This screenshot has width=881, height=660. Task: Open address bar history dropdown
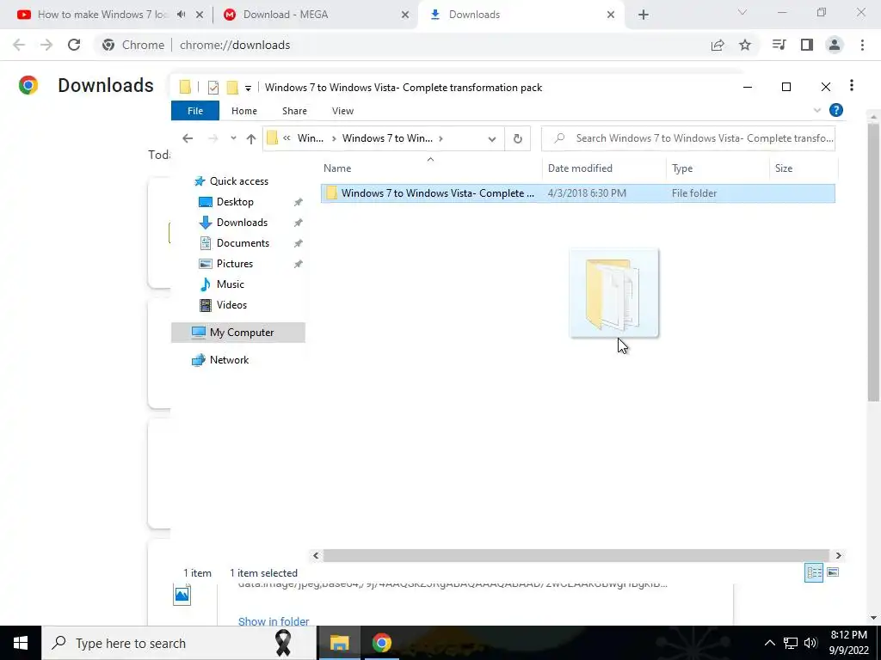click(491, 139)
